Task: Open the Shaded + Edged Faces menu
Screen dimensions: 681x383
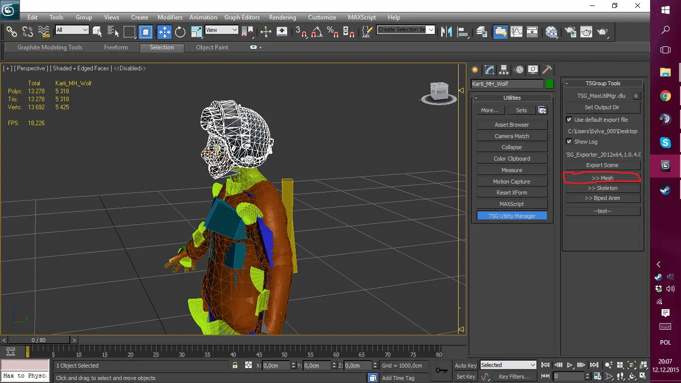Action: click(81, 68)
